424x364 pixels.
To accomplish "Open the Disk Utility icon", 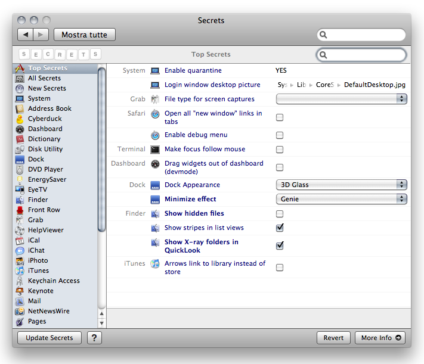I will coord(20,149).
